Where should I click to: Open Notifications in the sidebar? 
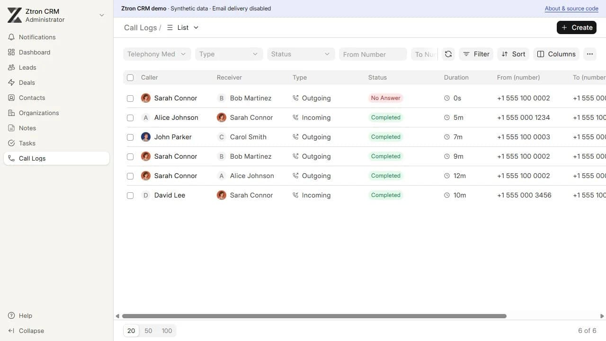point(56,37)
